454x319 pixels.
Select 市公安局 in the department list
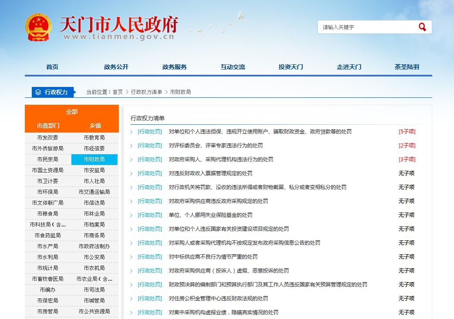click(94, 257)
